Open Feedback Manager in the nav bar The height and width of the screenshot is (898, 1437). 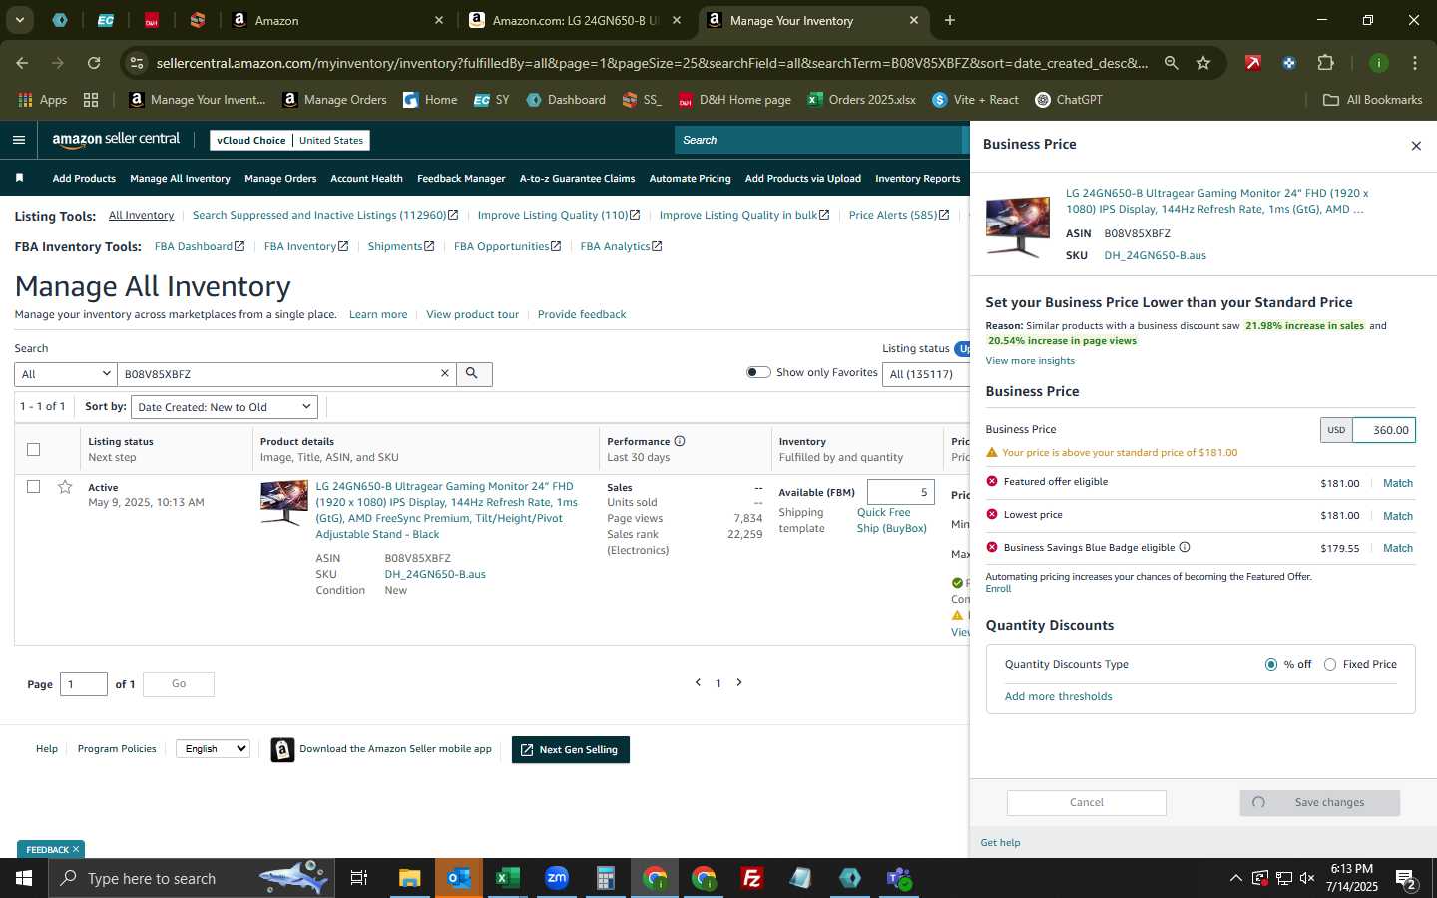461,178
